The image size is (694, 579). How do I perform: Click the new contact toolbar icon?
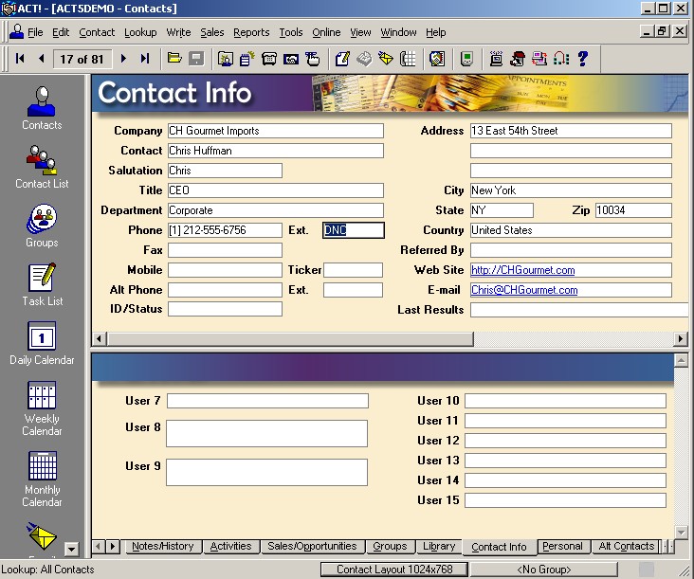226,59
